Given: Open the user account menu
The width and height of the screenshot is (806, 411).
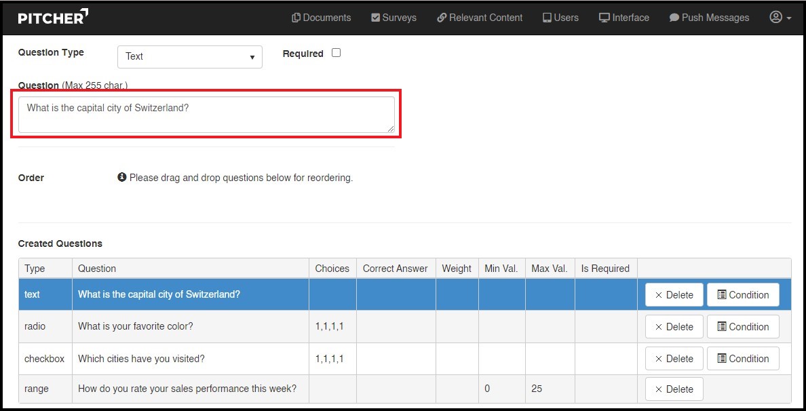Looking at the screenshot, I should 780,18.
